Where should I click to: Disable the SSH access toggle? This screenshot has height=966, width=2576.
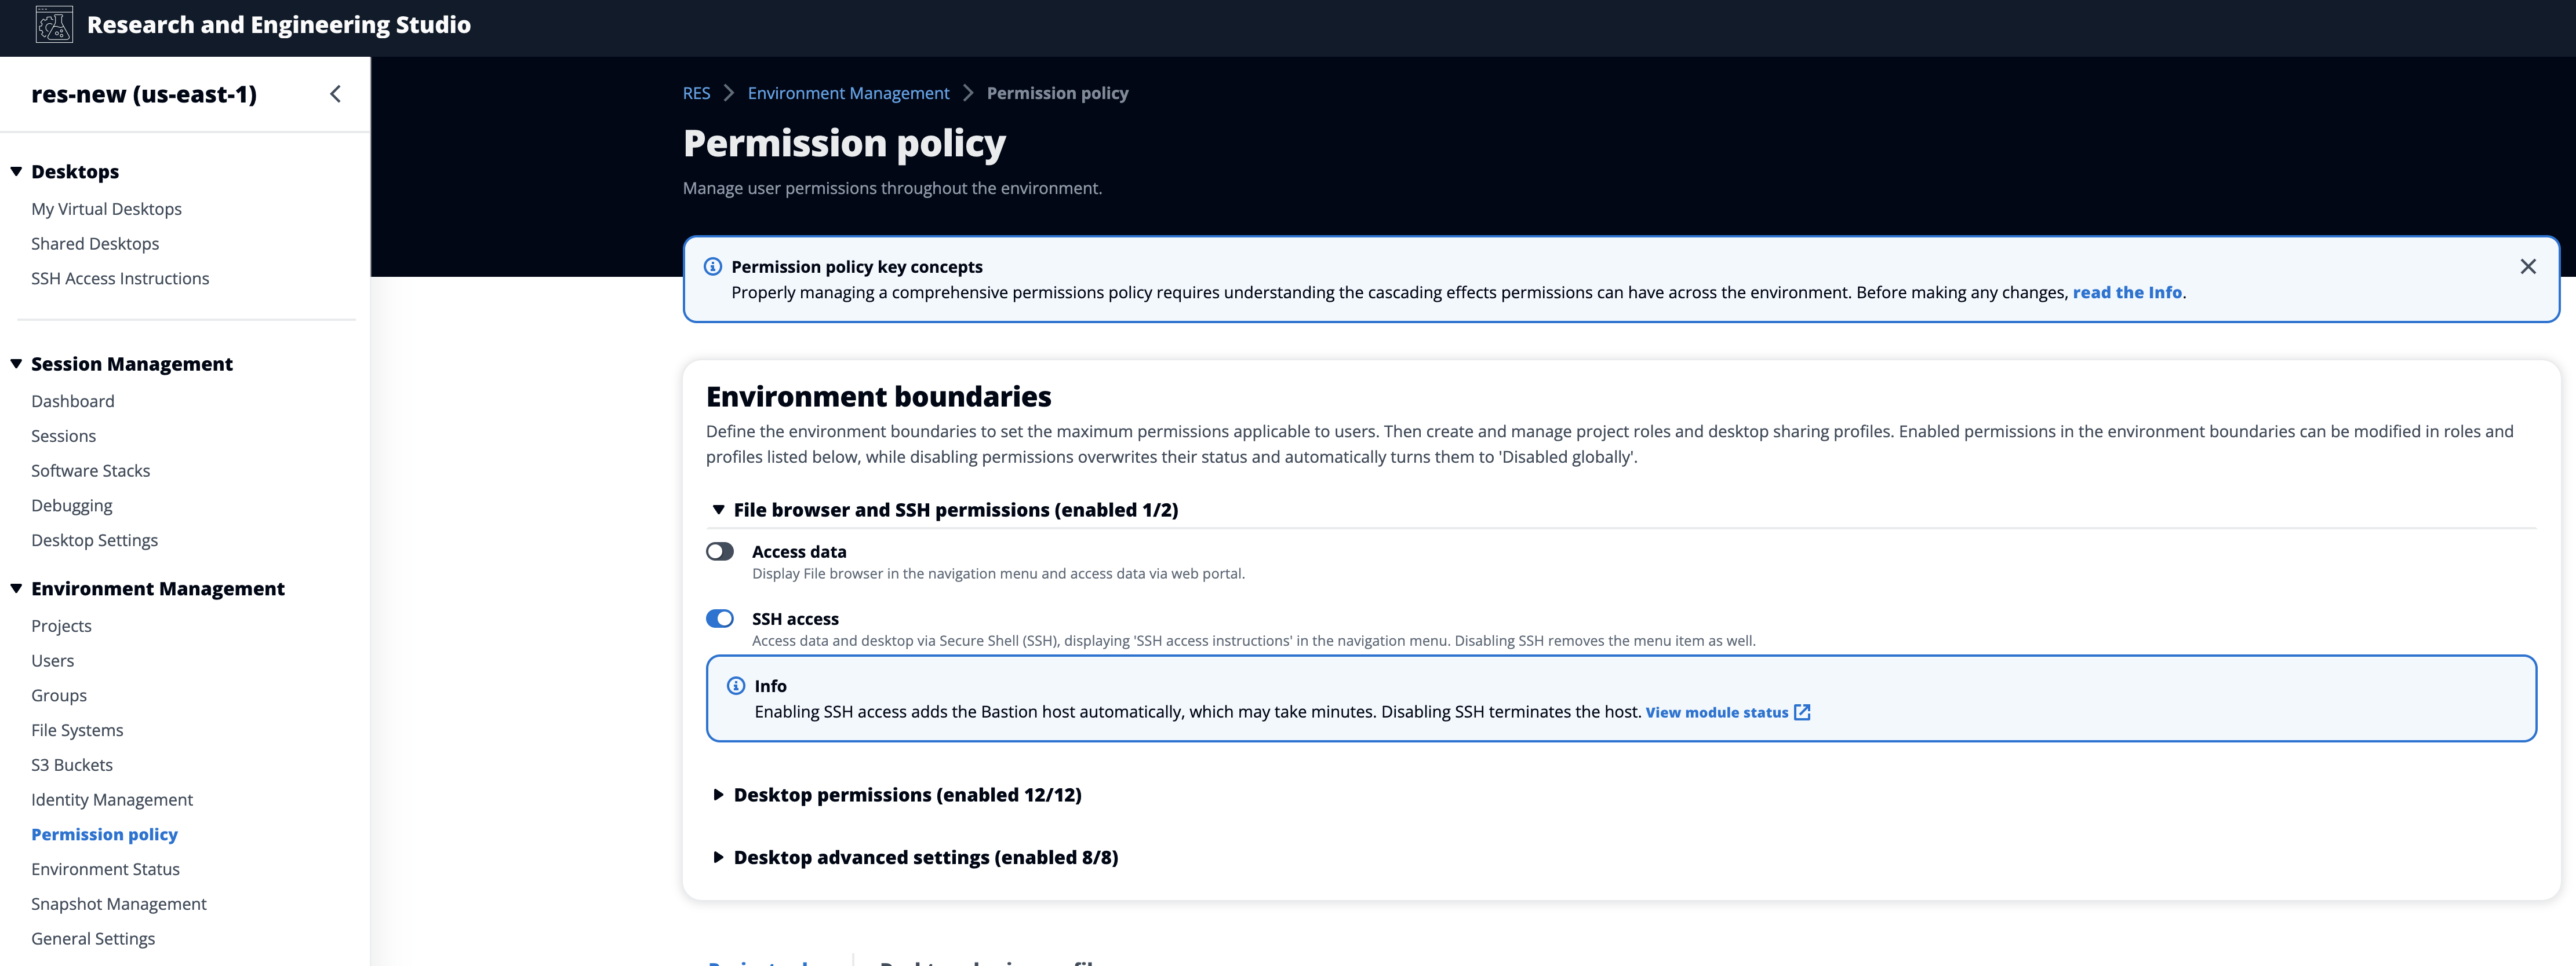719,619
